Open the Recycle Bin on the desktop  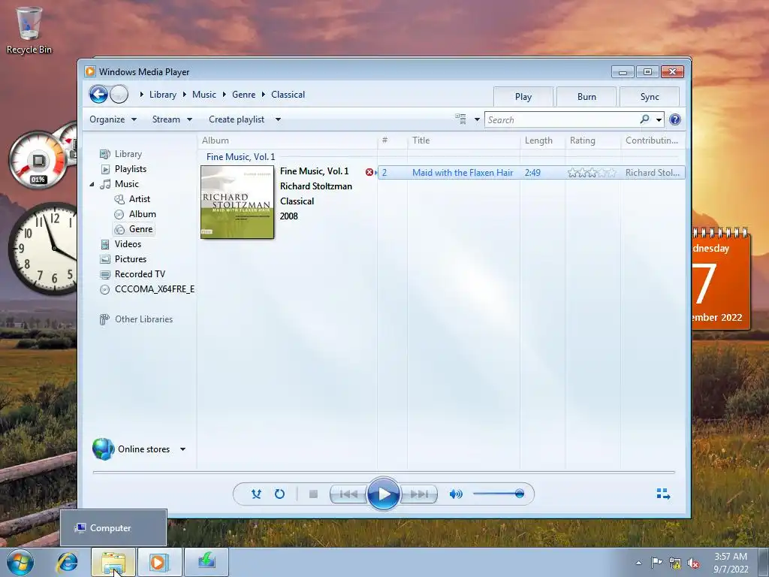29,30
